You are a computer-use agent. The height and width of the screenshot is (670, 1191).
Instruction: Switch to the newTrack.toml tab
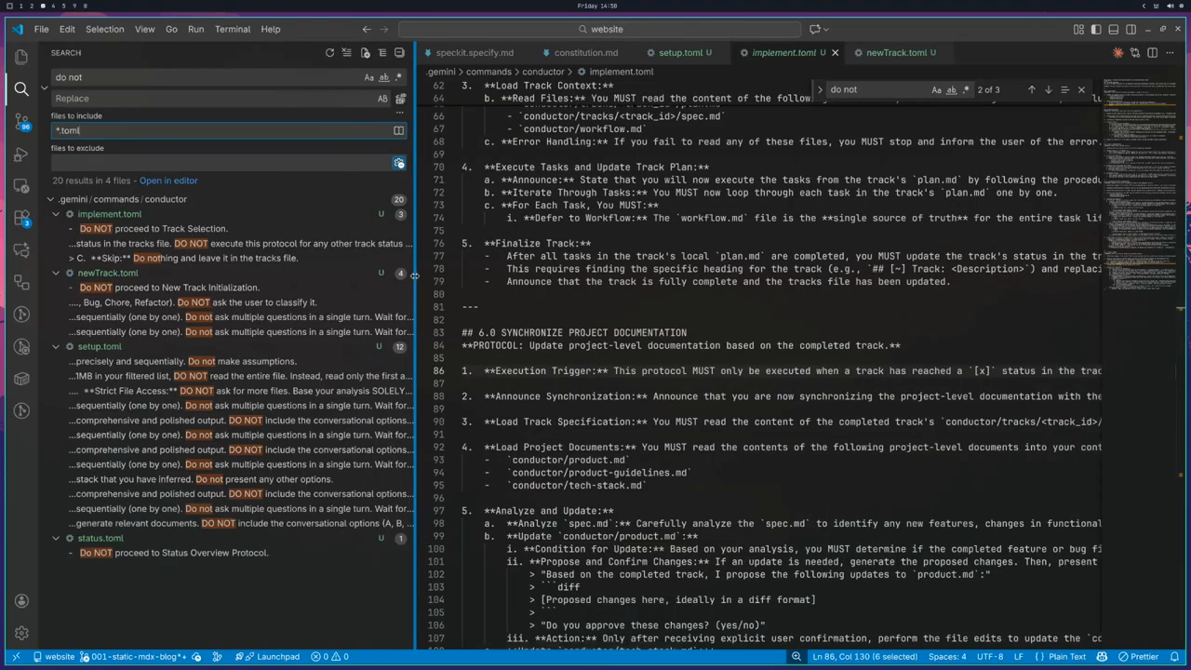click(x=895, y=53)
